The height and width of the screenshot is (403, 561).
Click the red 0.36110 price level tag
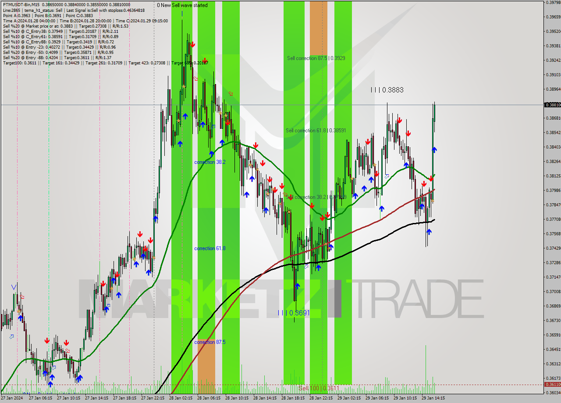coord(553,384)
